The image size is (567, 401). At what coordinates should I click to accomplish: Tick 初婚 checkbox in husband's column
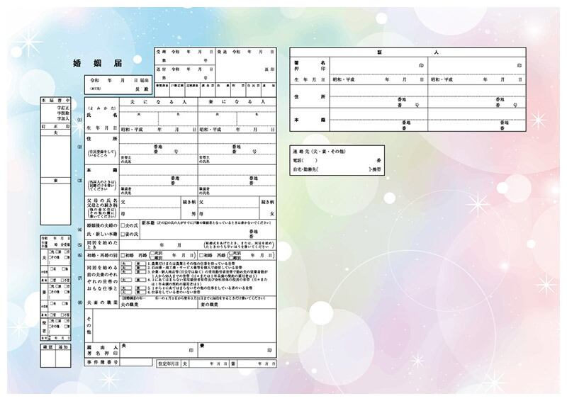click(123, 254)
